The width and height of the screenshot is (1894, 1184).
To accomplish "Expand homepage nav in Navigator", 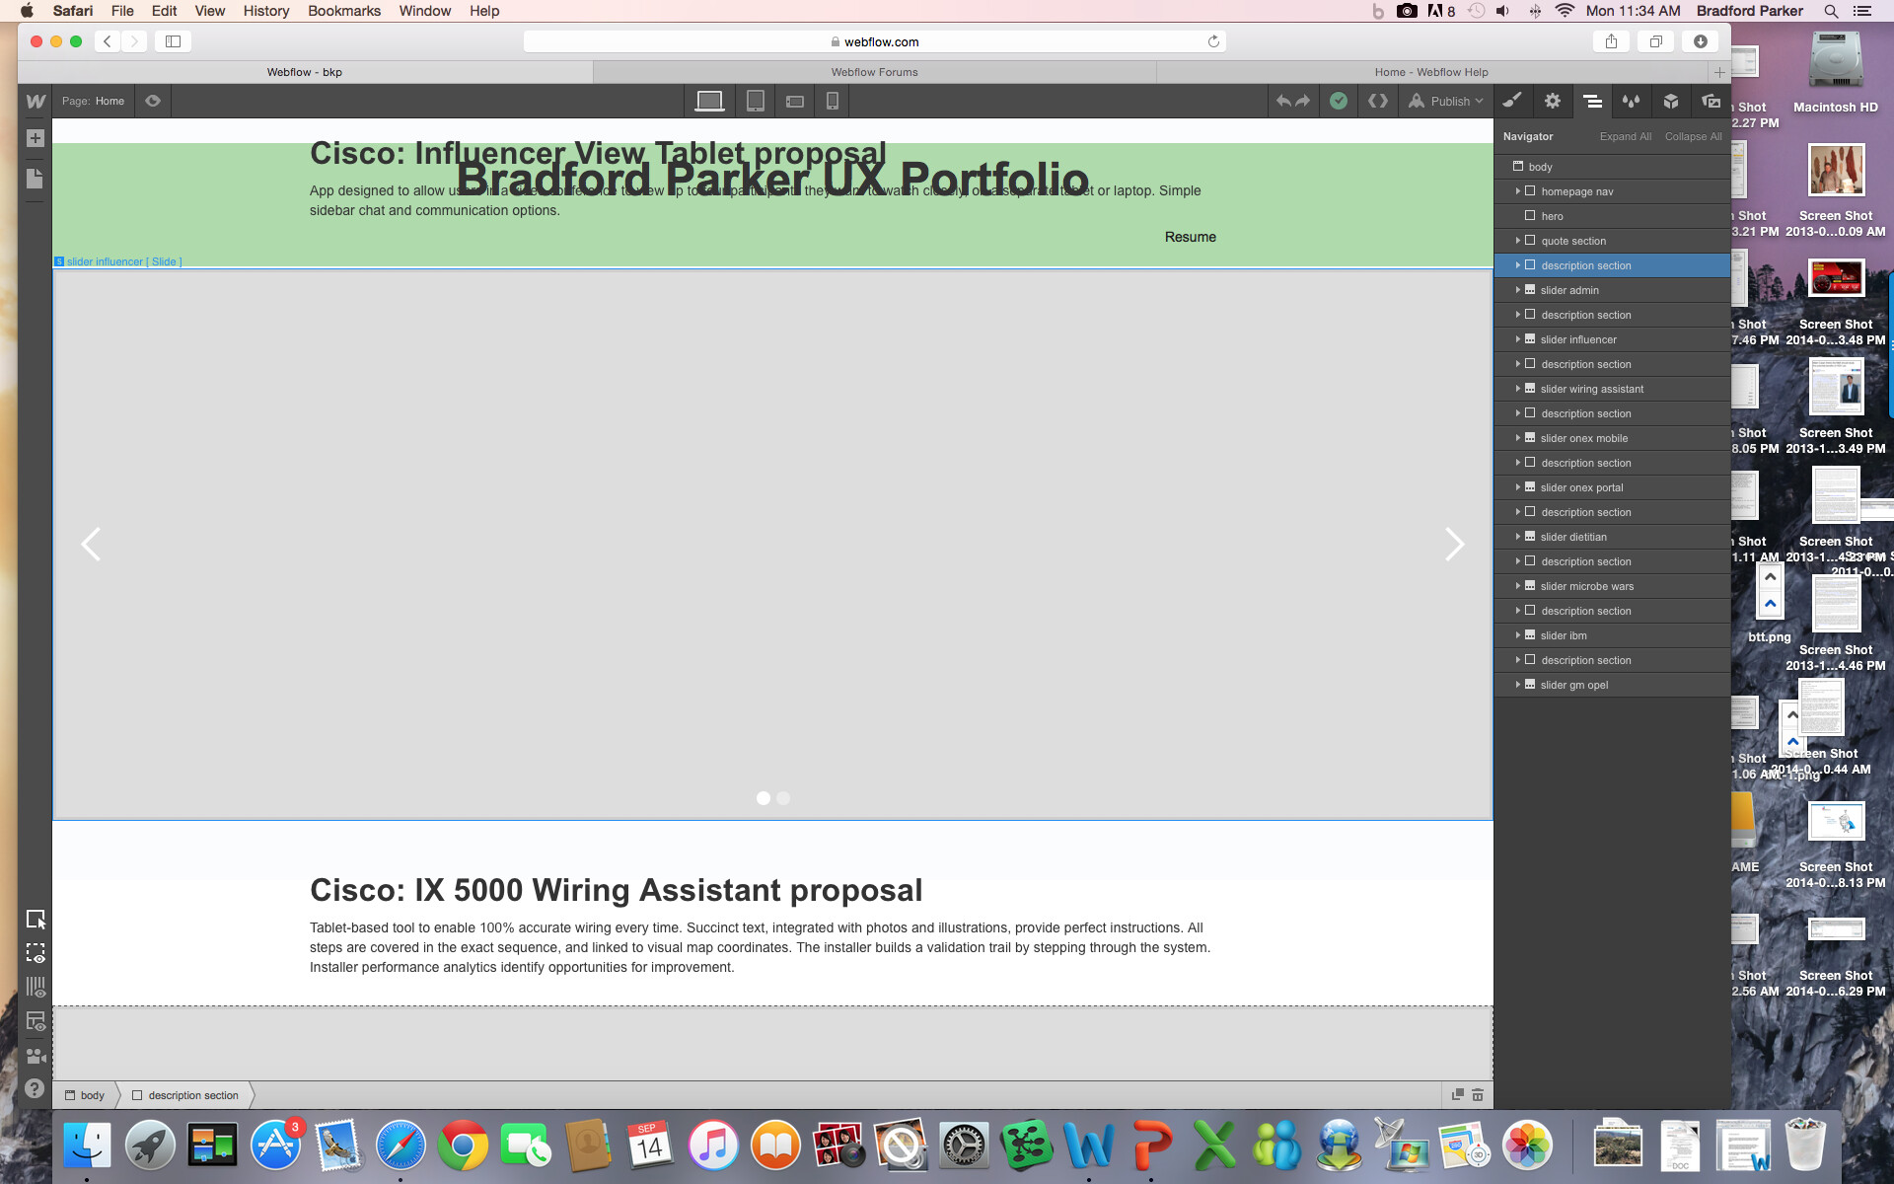I will coord(1518,191).
